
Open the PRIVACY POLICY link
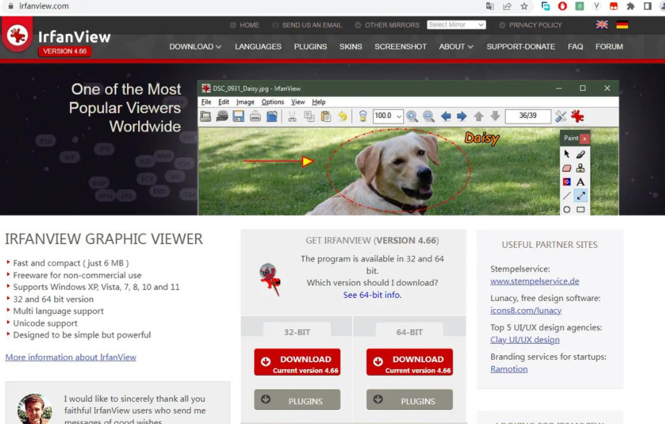(x=531, y=25)
